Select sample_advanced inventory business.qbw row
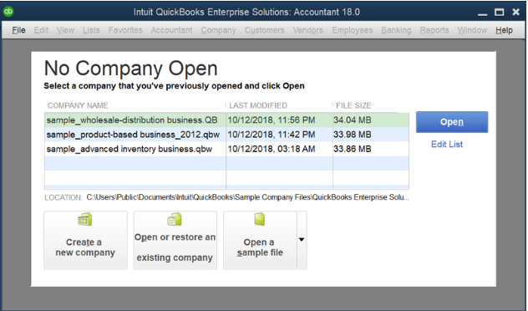This screenshot has width=528, height=311. pyautogui.click(x=226, y=149)
